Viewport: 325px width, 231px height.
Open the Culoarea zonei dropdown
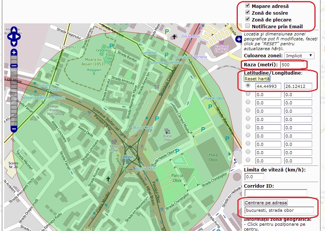point(299,55)
